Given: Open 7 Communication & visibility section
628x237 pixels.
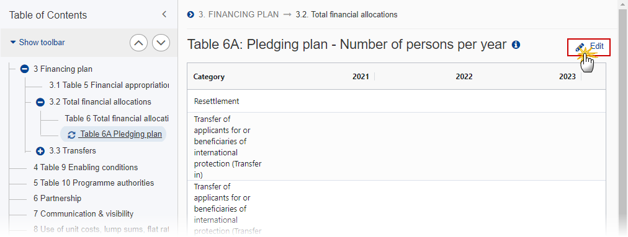Looking at the screenshot, I should coord(83,214).
